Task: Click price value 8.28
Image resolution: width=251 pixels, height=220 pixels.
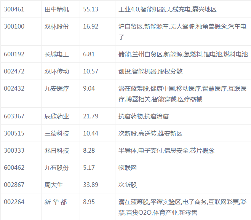Action: (x=89, y=150)
